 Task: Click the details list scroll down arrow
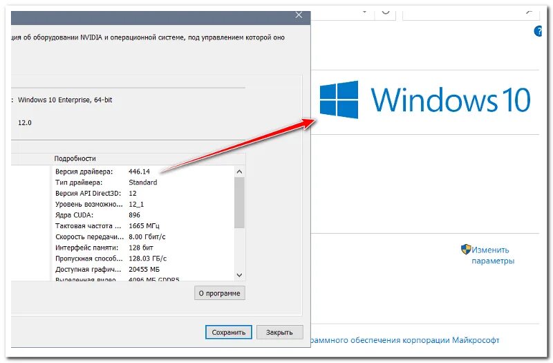pyautogui.click(x=239, y=275)
